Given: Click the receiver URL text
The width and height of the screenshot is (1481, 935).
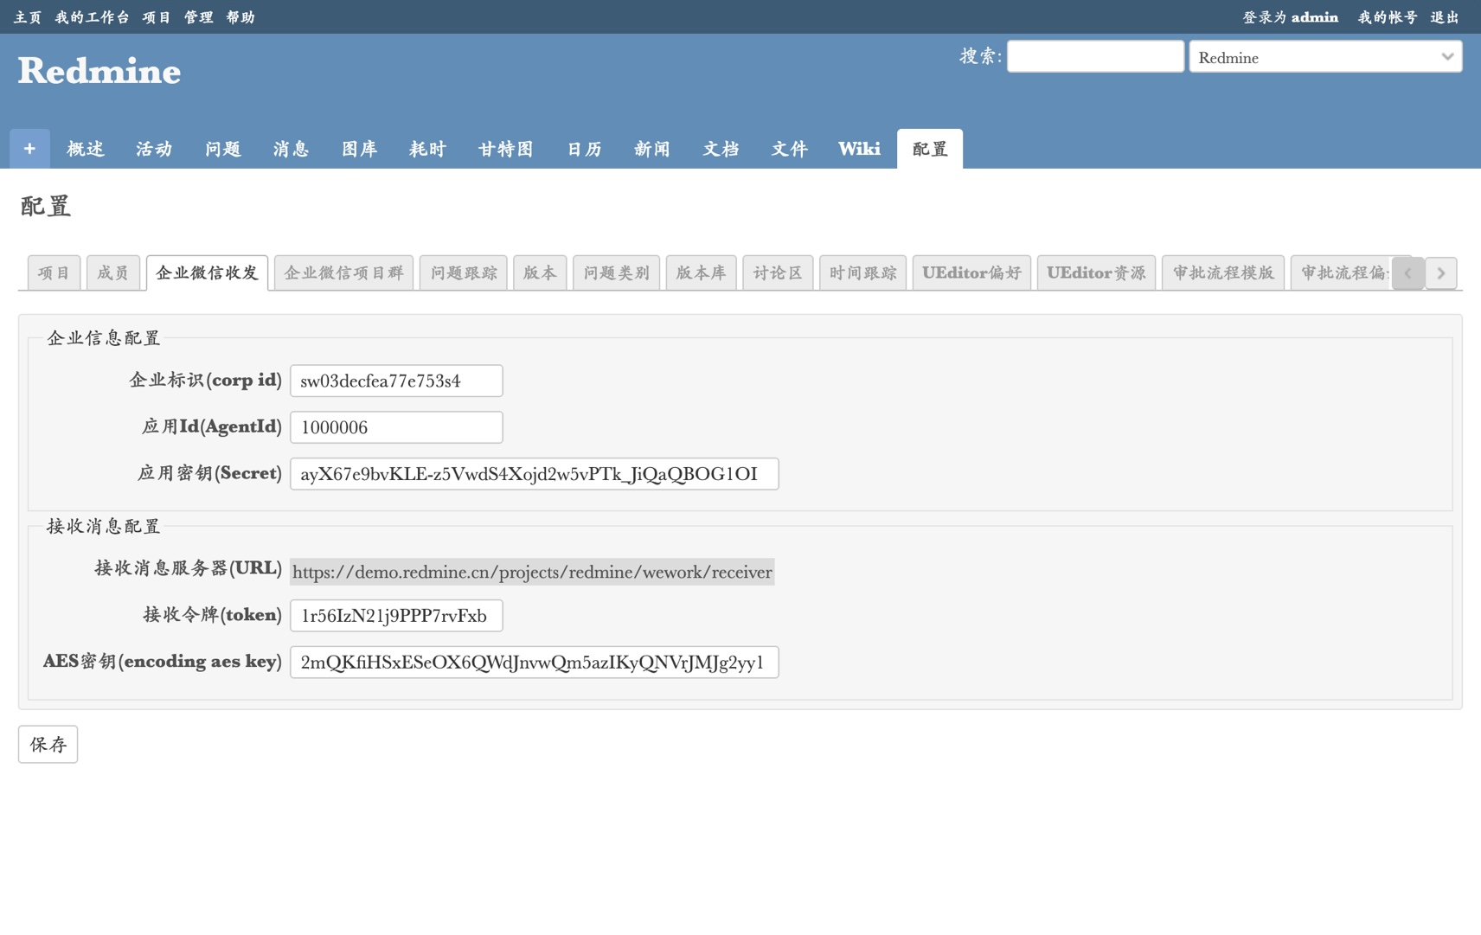Looking at the screenshot, I should (x=532, y=572).
